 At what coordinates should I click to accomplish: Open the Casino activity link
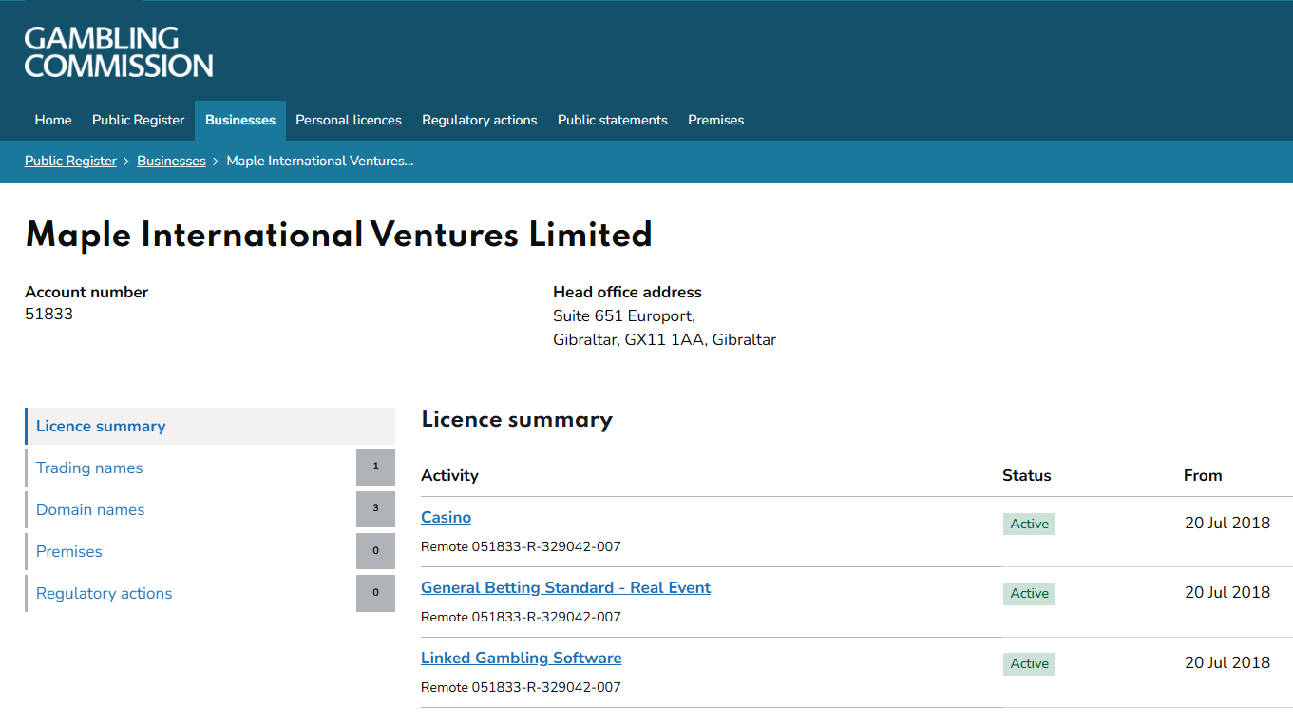tap(446, 517)
